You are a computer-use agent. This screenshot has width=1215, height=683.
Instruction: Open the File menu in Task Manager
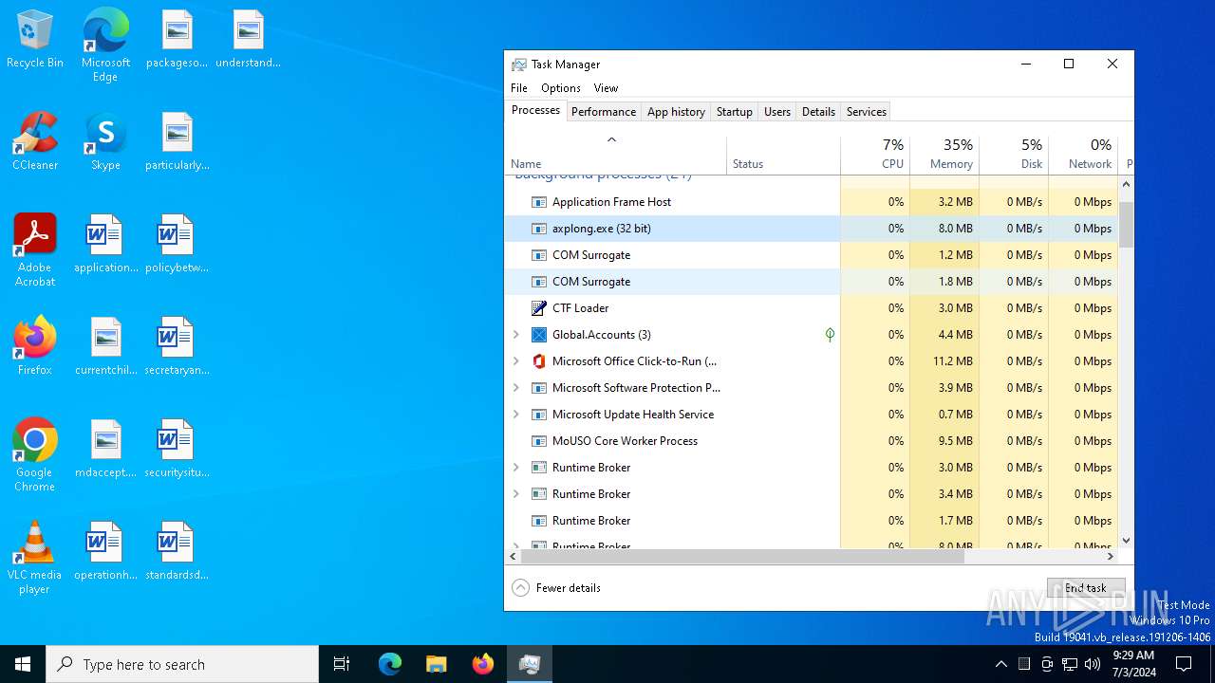519,88
